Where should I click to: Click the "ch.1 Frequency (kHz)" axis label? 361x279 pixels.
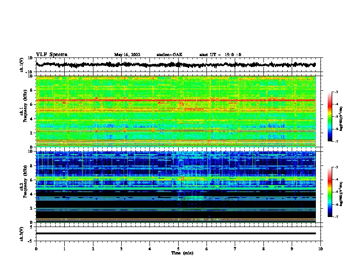click(x=24, y=106)
